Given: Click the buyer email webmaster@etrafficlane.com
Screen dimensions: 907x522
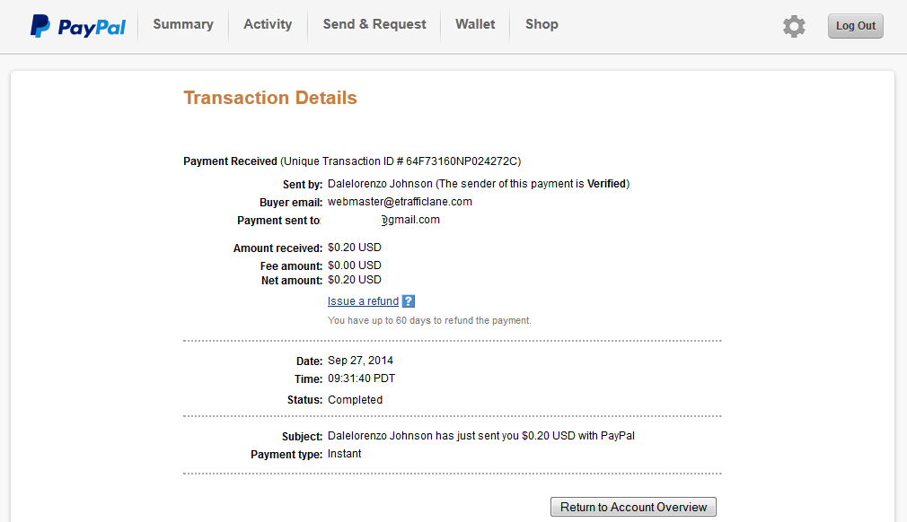Looking at the screenshot, I should click(x=400, y=202).
